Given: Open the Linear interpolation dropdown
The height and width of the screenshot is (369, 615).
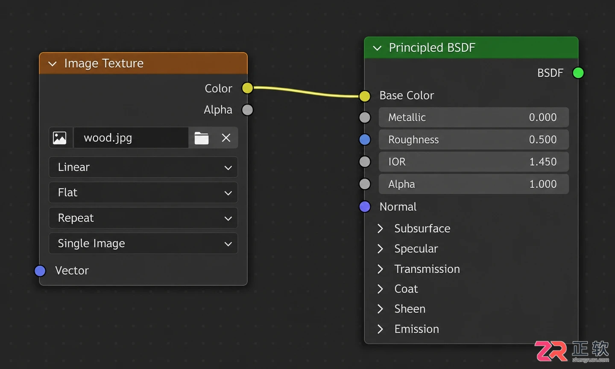Looking at the screenshot, I should tap(143, 167).
